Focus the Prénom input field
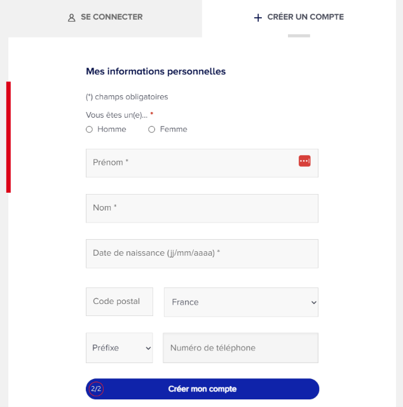 [x=202, y=163]
